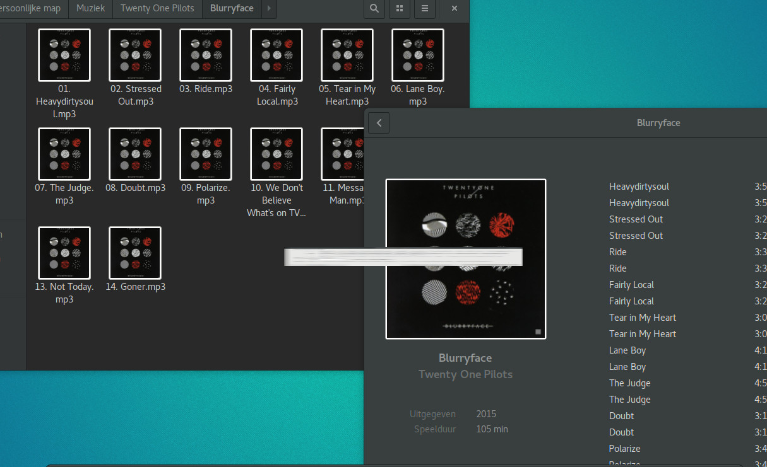This screenshot has height=467, width=767.
Task: Open 05. Tear in My Heart.mp3
Action: (x=347, y=55)
